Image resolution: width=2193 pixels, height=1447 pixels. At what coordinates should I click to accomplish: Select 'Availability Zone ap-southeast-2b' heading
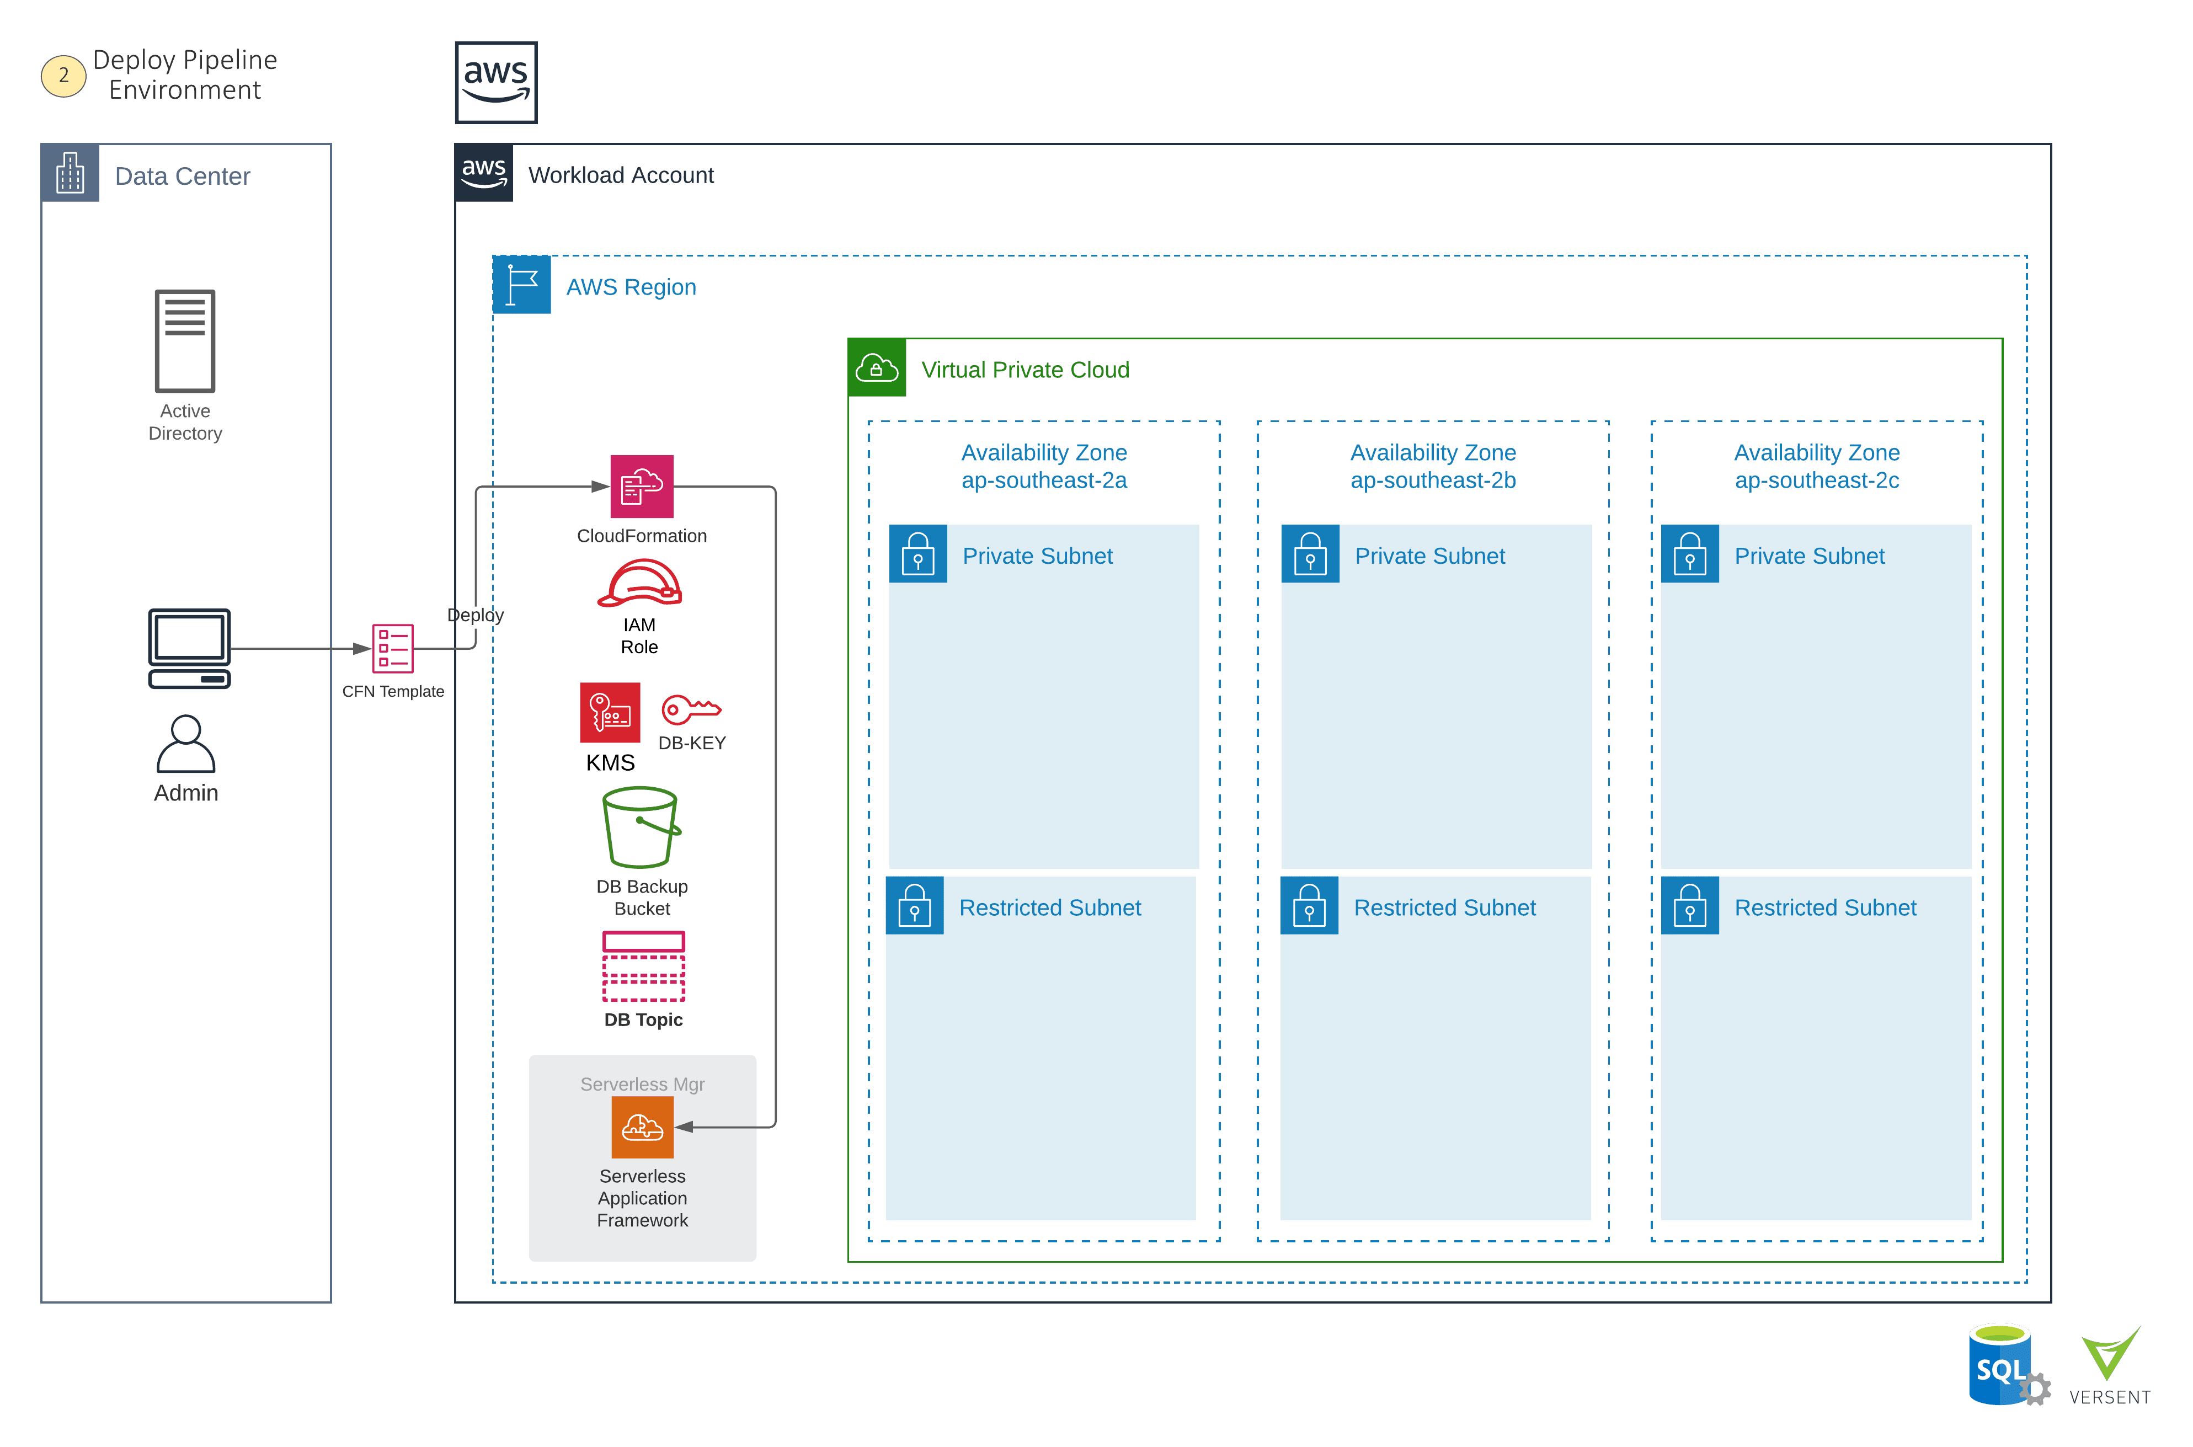pyautogui.click(x=1432, y=466)
